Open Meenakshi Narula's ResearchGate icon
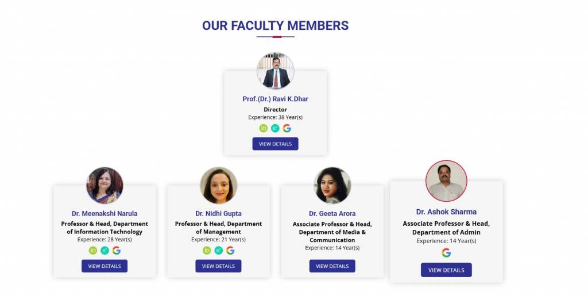Screen dimensions: 588x296 click(105, 250)
